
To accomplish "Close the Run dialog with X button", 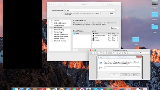I will [139, 57].
